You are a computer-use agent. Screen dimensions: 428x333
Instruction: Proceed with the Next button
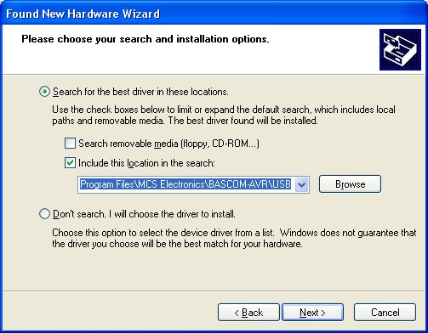pos(312,313)
